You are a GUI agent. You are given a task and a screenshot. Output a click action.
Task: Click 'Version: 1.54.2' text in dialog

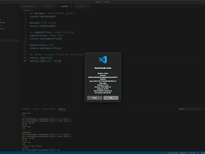(103, 73)
